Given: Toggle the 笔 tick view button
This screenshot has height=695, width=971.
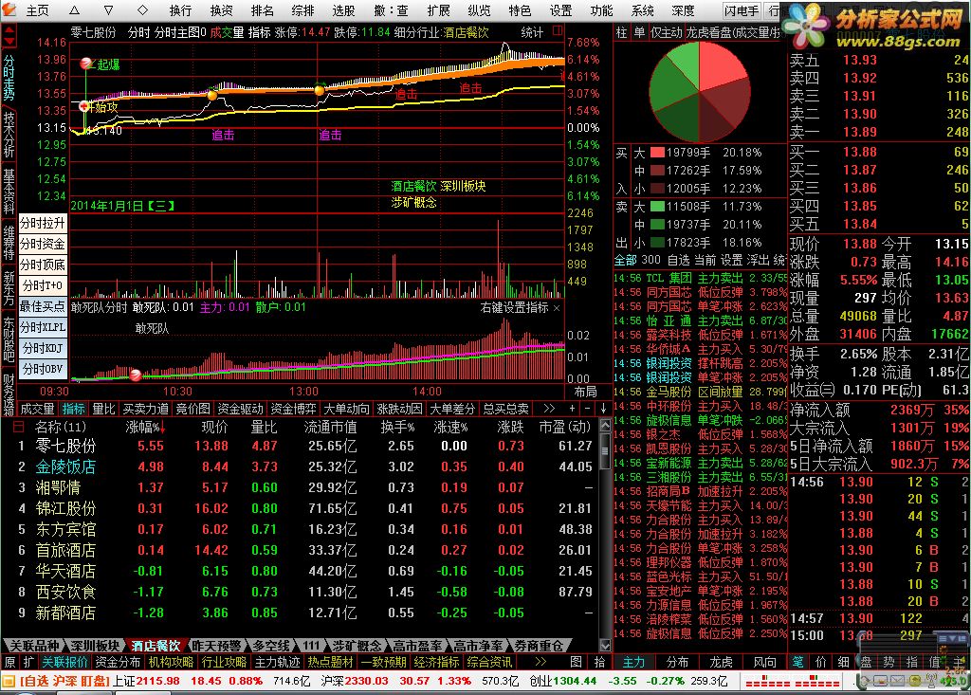Looking at the screenshot, I should 798,662.
